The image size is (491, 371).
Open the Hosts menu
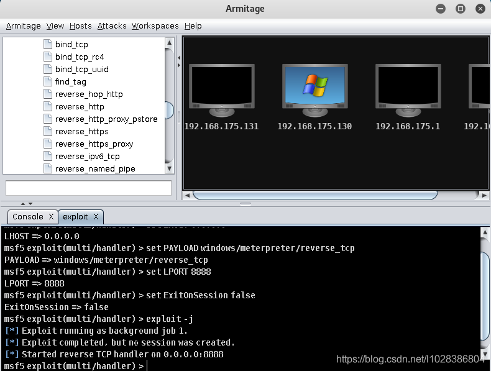tap(80, 26)
